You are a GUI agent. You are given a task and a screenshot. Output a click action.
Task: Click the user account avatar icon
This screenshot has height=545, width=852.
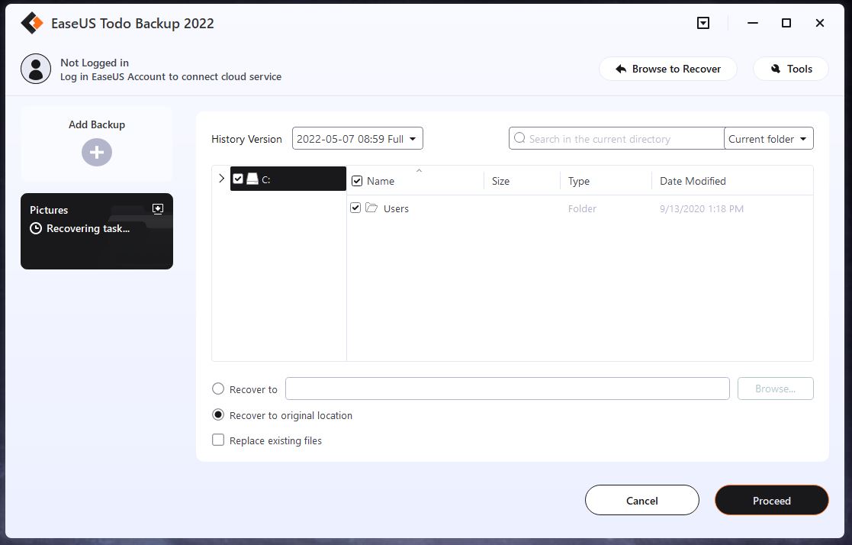point(36,69)
